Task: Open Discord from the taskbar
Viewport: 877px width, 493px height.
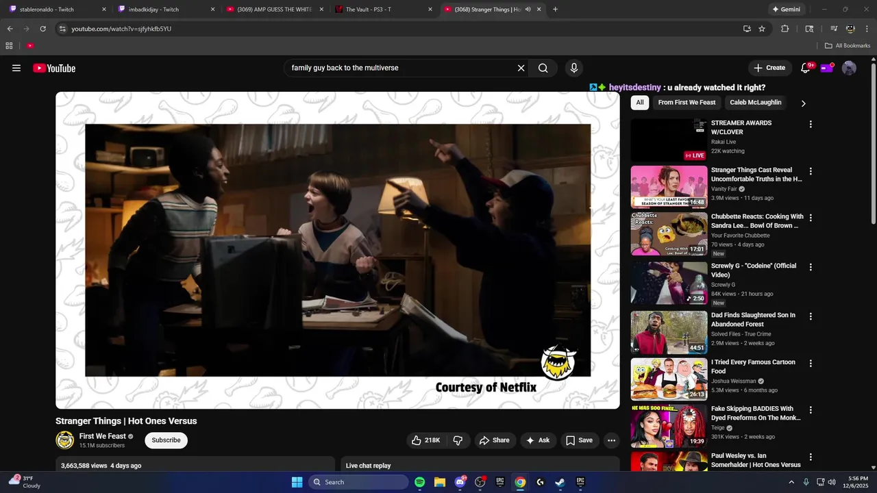Action: [460, 482]
